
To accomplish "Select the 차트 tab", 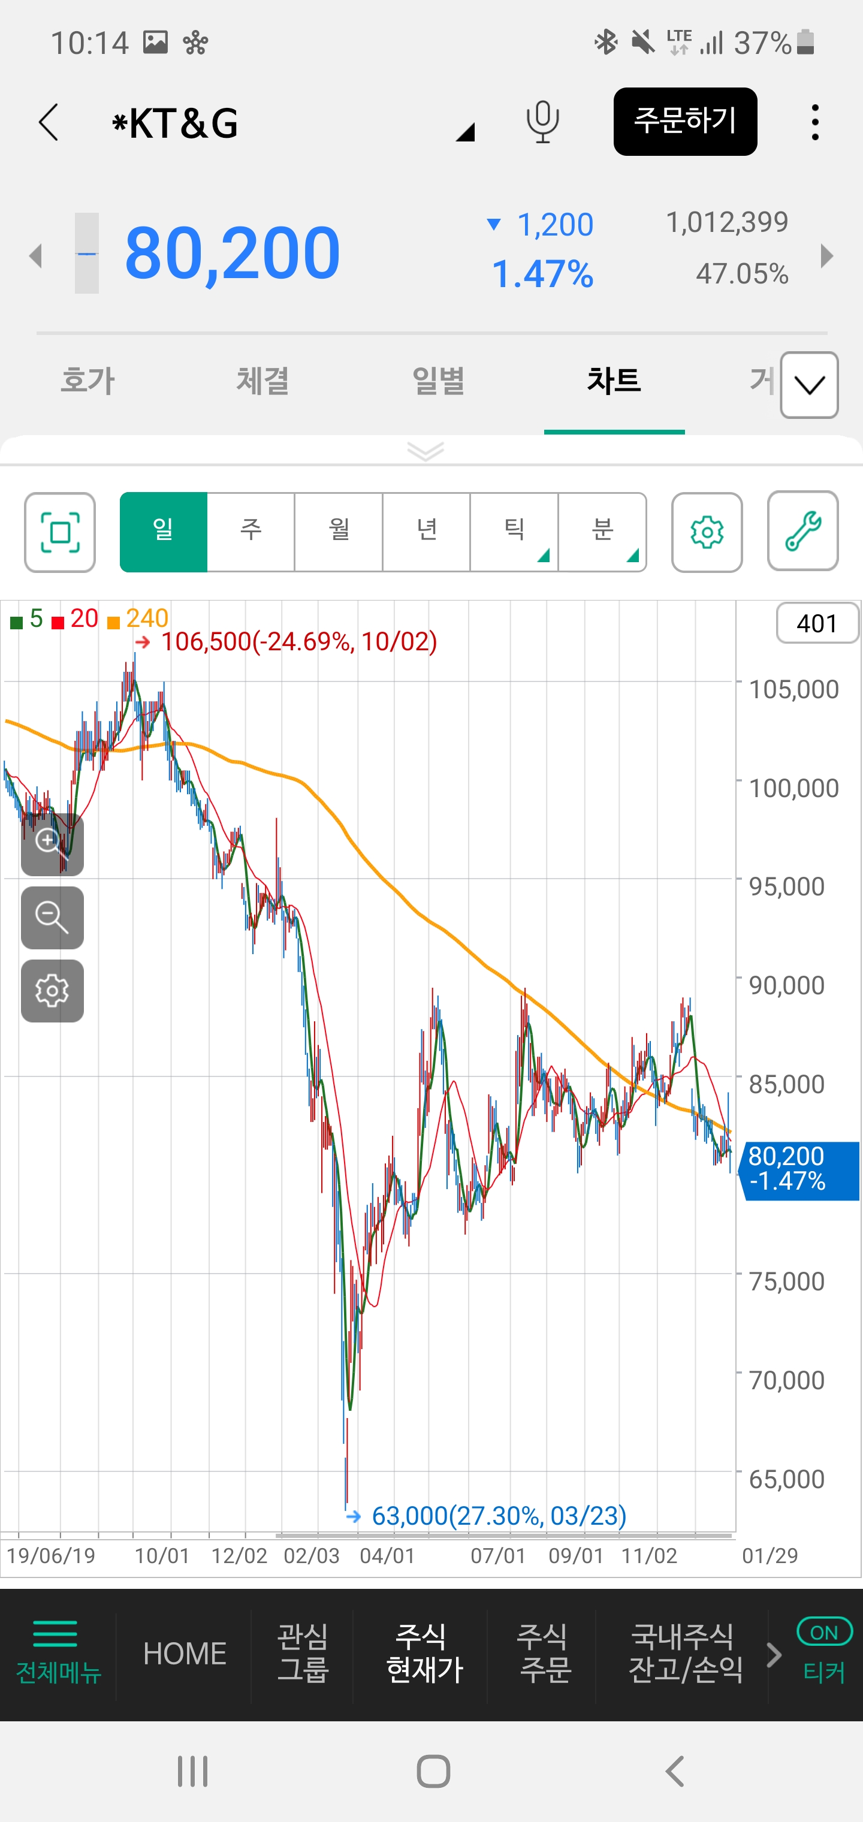I will pyautogui.click(x=614, y=381).
